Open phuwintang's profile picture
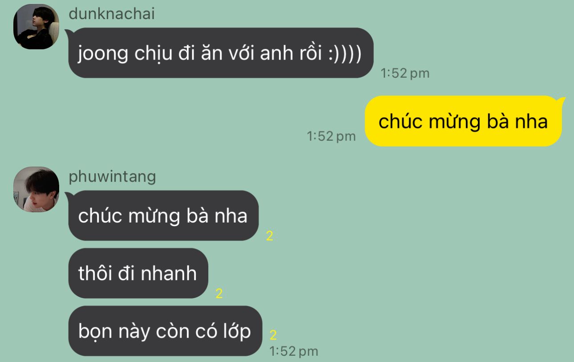 (36, 189)
